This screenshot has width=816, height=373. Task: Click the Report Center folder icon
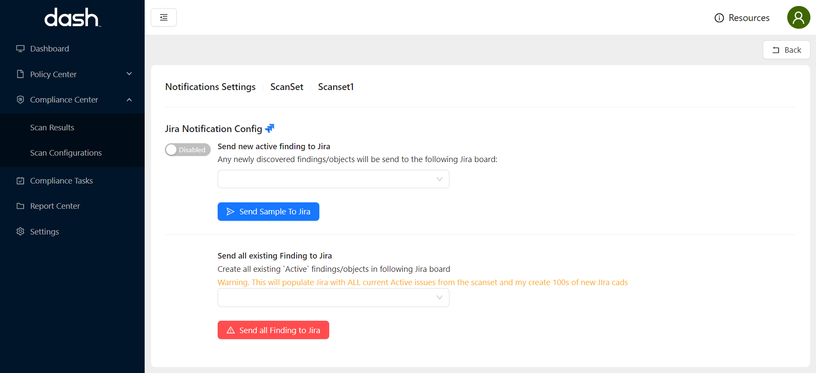[x=20, y=206]
